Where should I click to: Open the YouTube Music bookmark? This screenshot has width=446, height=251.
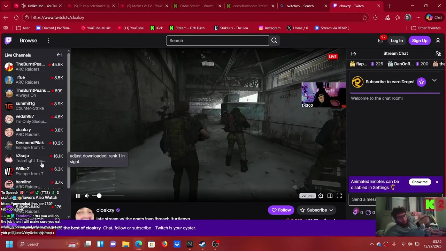tap(95, 28)
